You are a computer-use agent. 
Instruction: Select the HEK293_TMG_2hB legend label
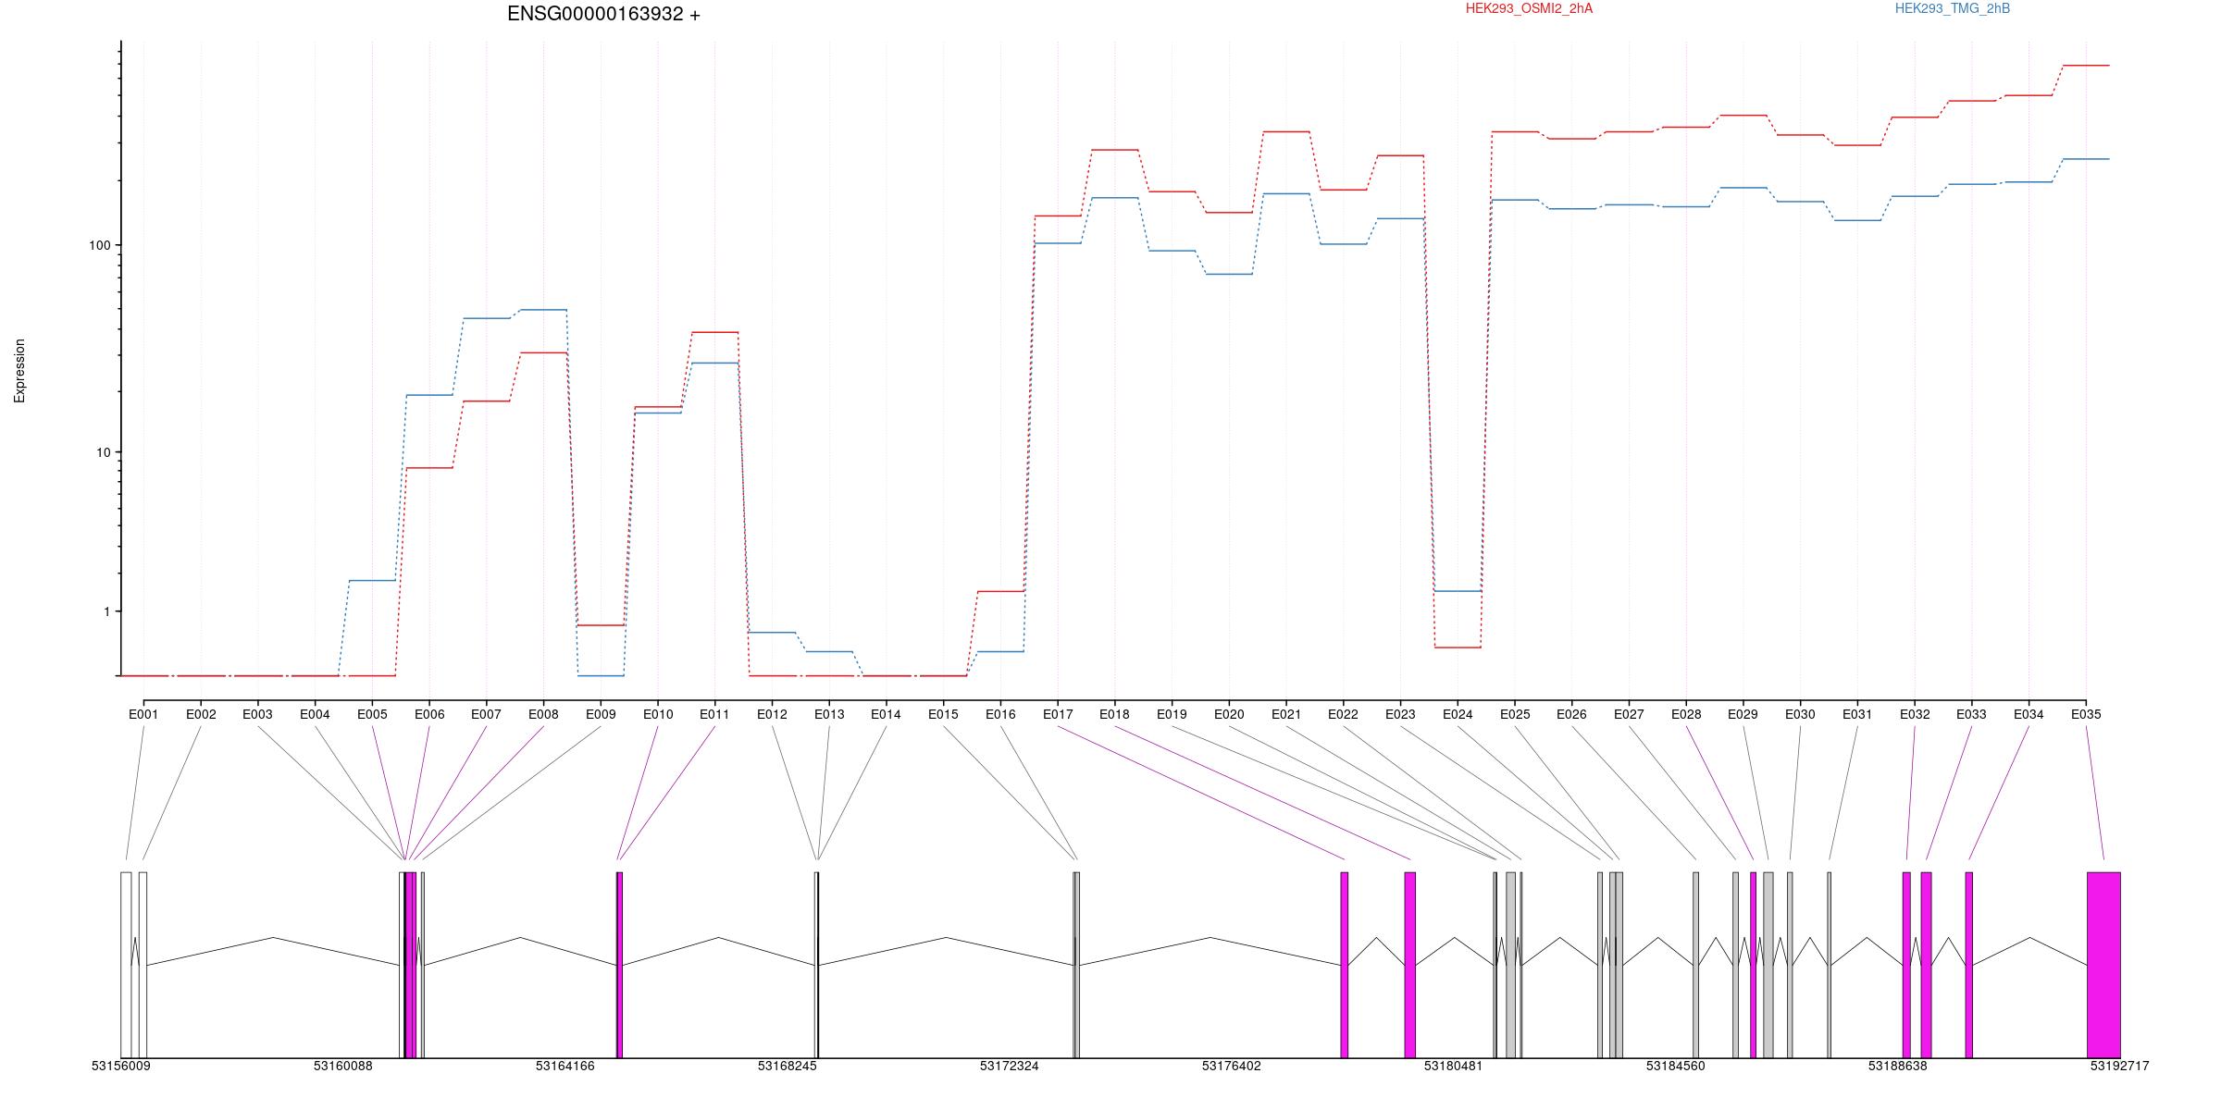point(1953,8)
